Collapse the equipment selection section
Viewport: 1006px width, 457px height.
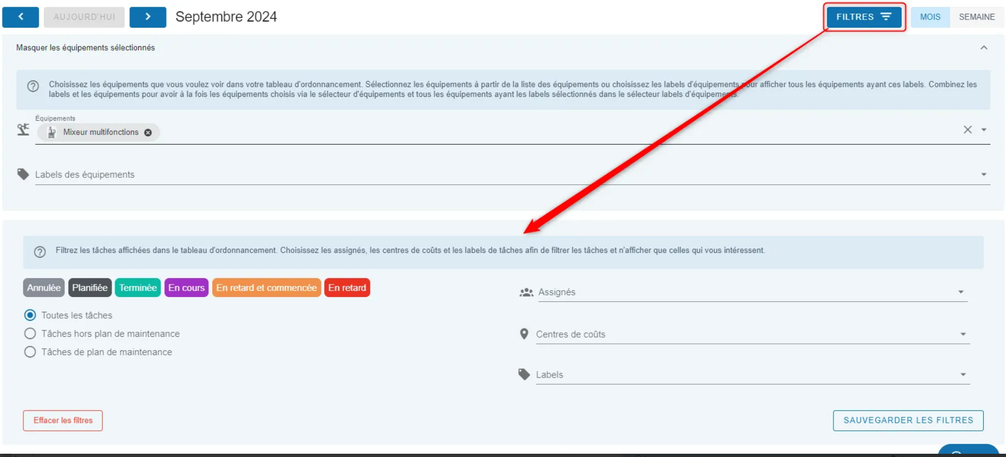point(984,48)
